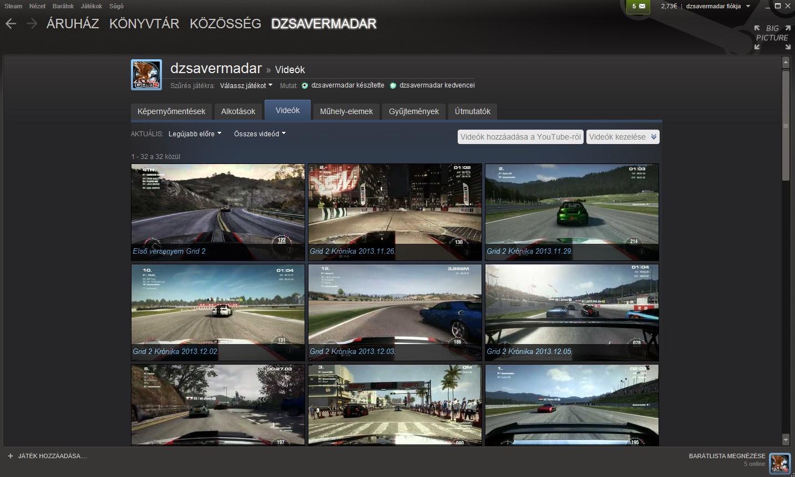
Task: Select 'dzsavermadar készítette' radio option
Action: pyautogui.click(x=305, y=85)
